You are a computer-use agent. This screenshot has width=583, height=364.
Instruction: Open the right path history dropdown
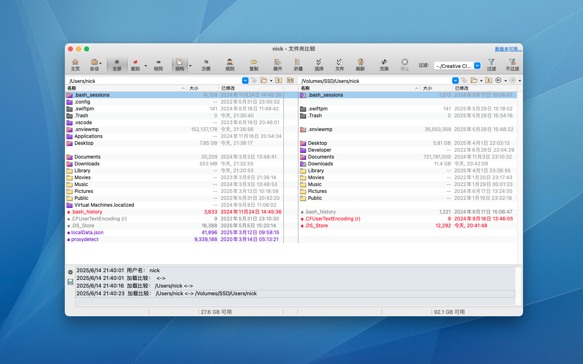455,80
